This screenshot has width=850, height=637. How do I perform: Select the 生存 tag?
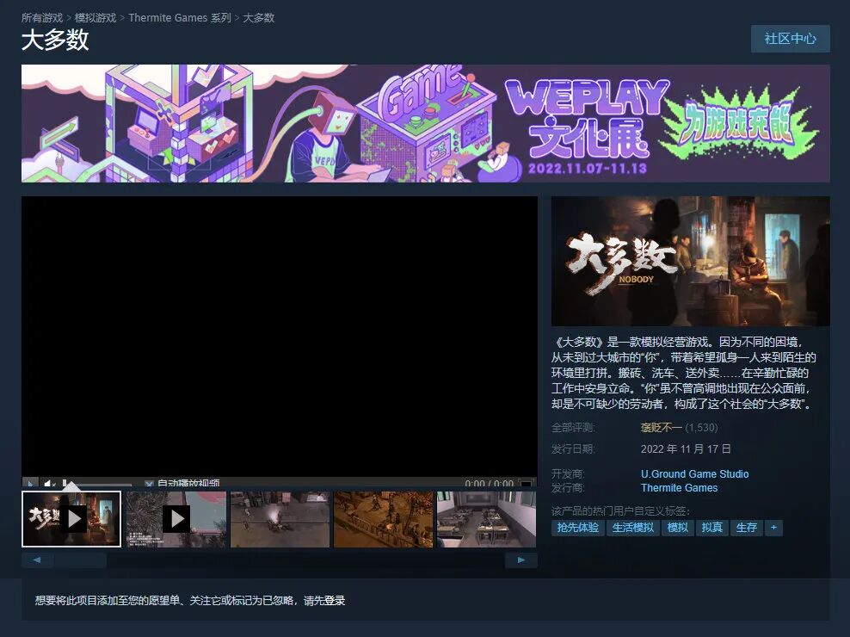click(x=747, y=528)
